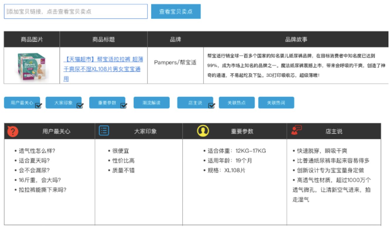Open the 帮宝适拉拉裤 product title link

coord(103,69)
